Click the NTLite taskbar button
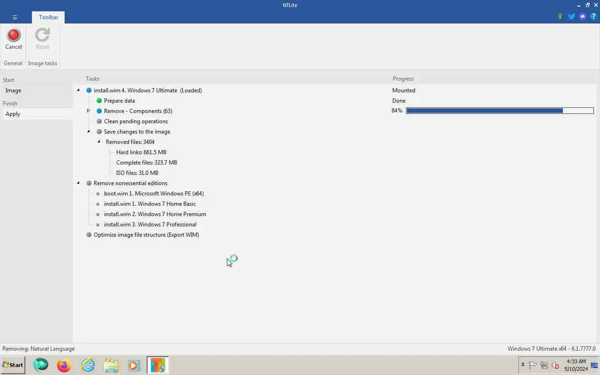The width and height of the screenshot is (600, 375). point(158,365)
